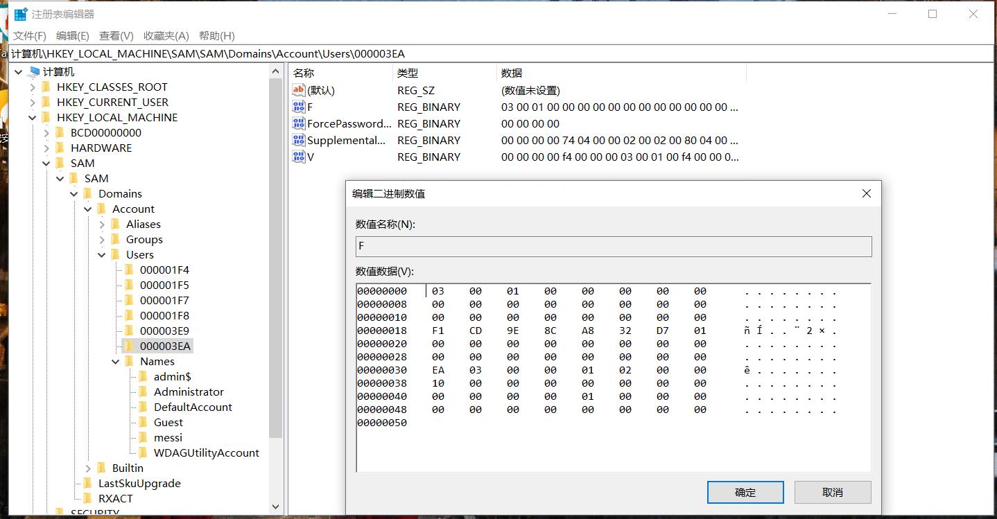Collapse the Users node
The image size is (997, 519).
102,254
